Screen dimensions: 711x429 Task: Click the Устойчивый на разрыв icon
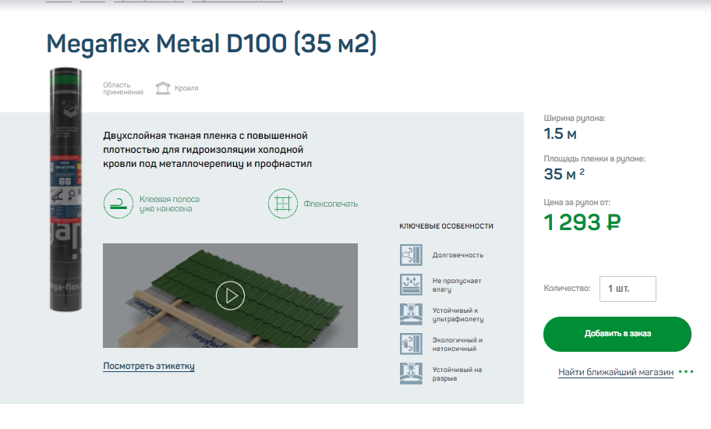click(412, 373)
